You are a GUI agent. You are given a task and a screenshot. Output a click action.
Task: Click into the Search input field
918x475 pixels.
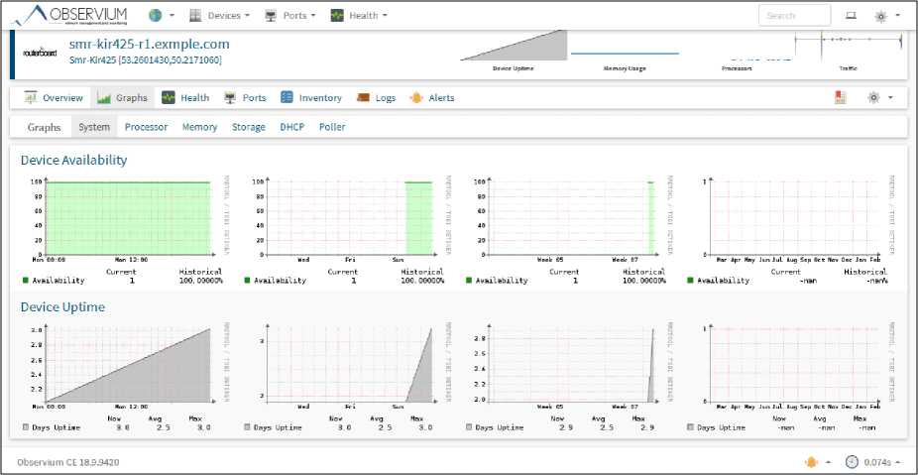click(x=794, y=16)
